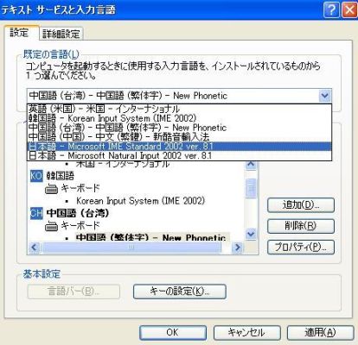Image resolution: width=358 pixels, height=345 pixels.
Task: Click the KO Korean language icon
Action: pyautogui.click(x=36, y=176)
